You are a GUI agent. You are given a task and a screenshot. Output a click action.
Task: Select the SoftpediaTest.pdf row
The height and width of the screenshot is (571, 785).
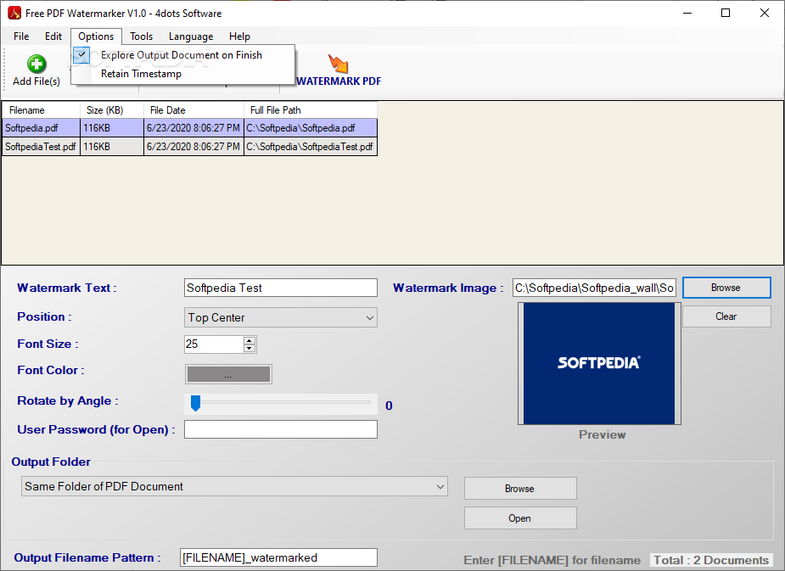pyautogui.click(x=190, y=147)
